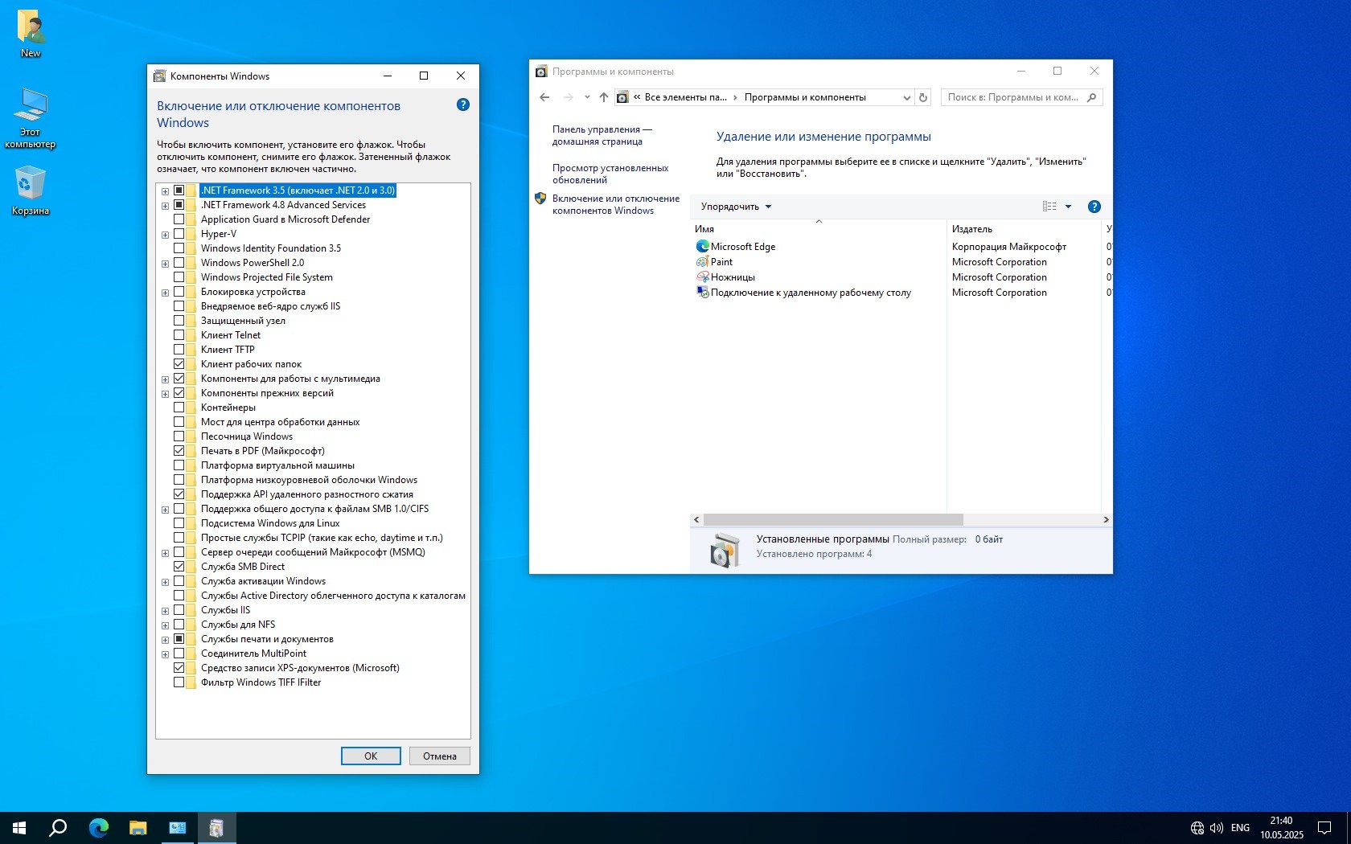
Task: Click the horizontal scrollbar in programs list
Action: [832, 520]
